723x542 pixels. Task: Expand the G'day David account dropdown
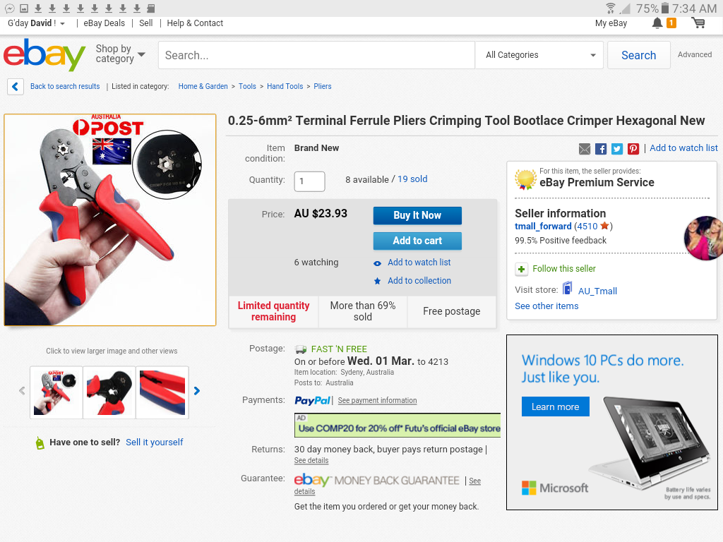pos(37,23)
